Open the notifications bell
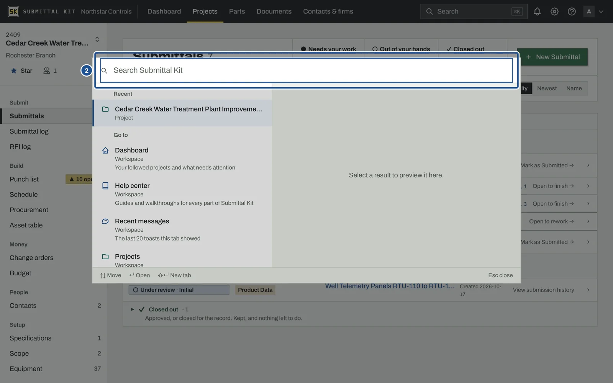 [x=537, y=11]
